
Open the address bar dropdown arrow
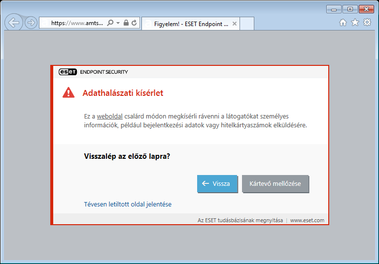pos(118,23)
